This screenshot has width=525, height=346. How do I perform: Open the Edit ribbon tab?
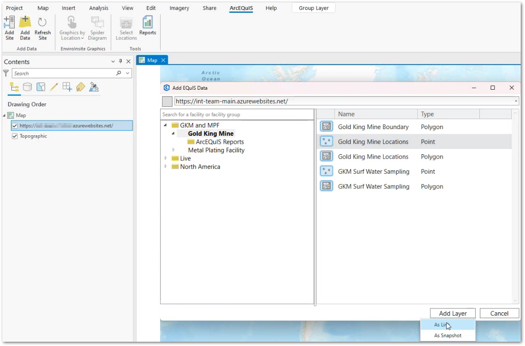click(151, 8)
